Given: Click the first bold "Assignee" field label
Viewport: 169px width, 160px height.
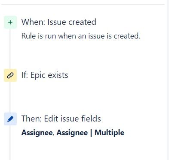Looking at the screenshot, I should 37,133.
